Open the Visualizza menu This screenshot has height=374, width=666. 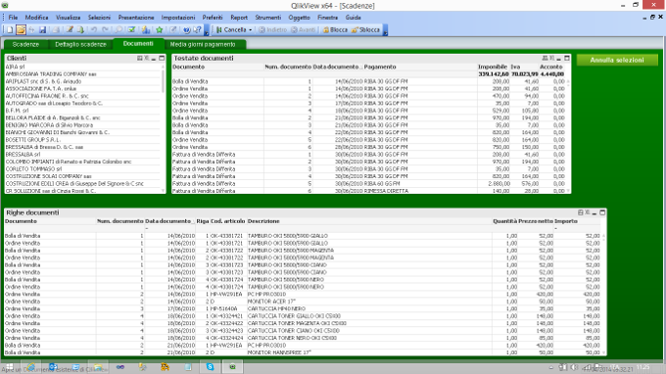68,18
